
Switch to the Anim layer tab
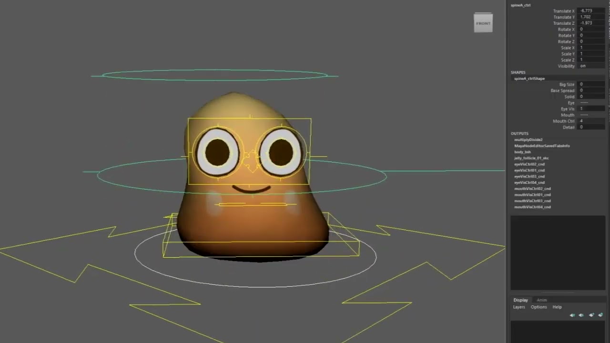point(542,300)
